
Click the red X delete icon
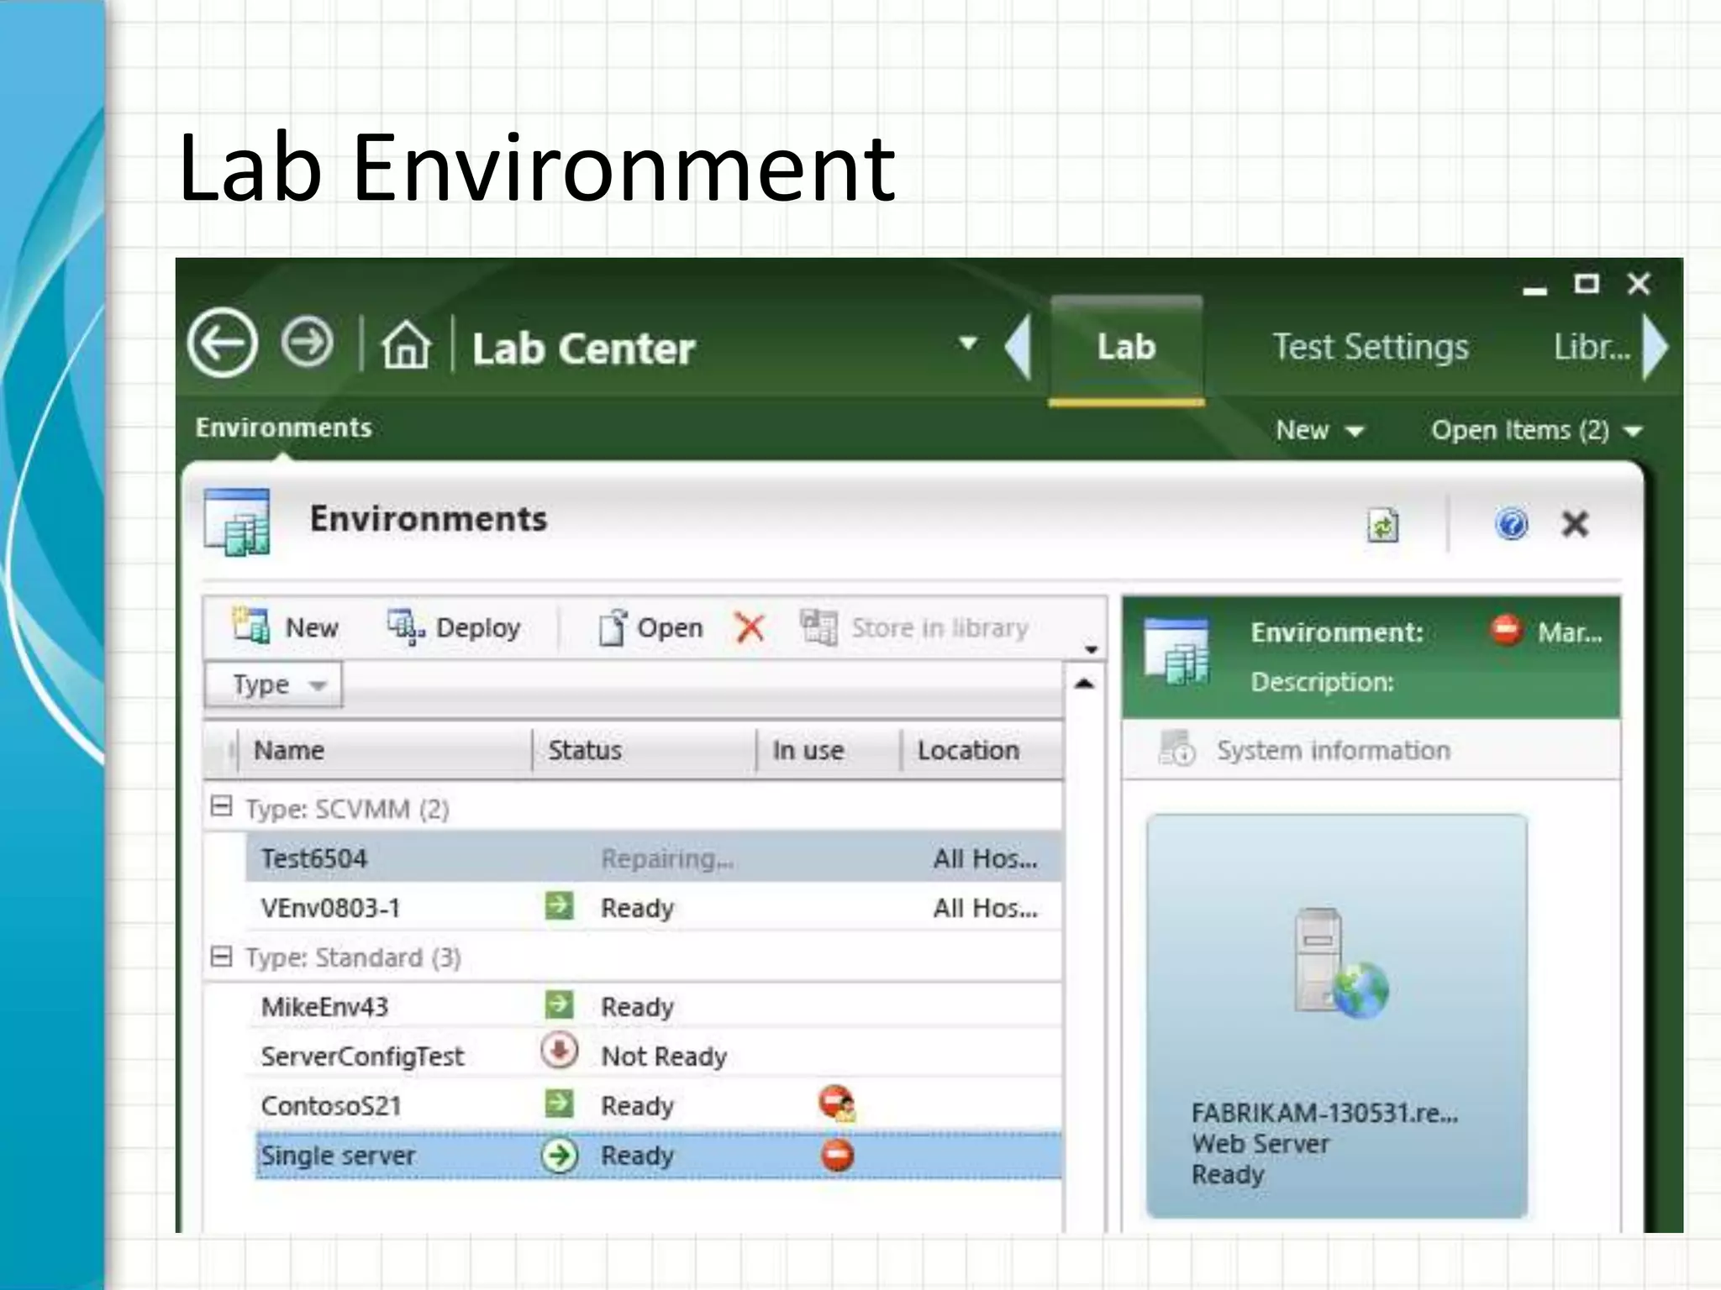click(x=750, y=627)
